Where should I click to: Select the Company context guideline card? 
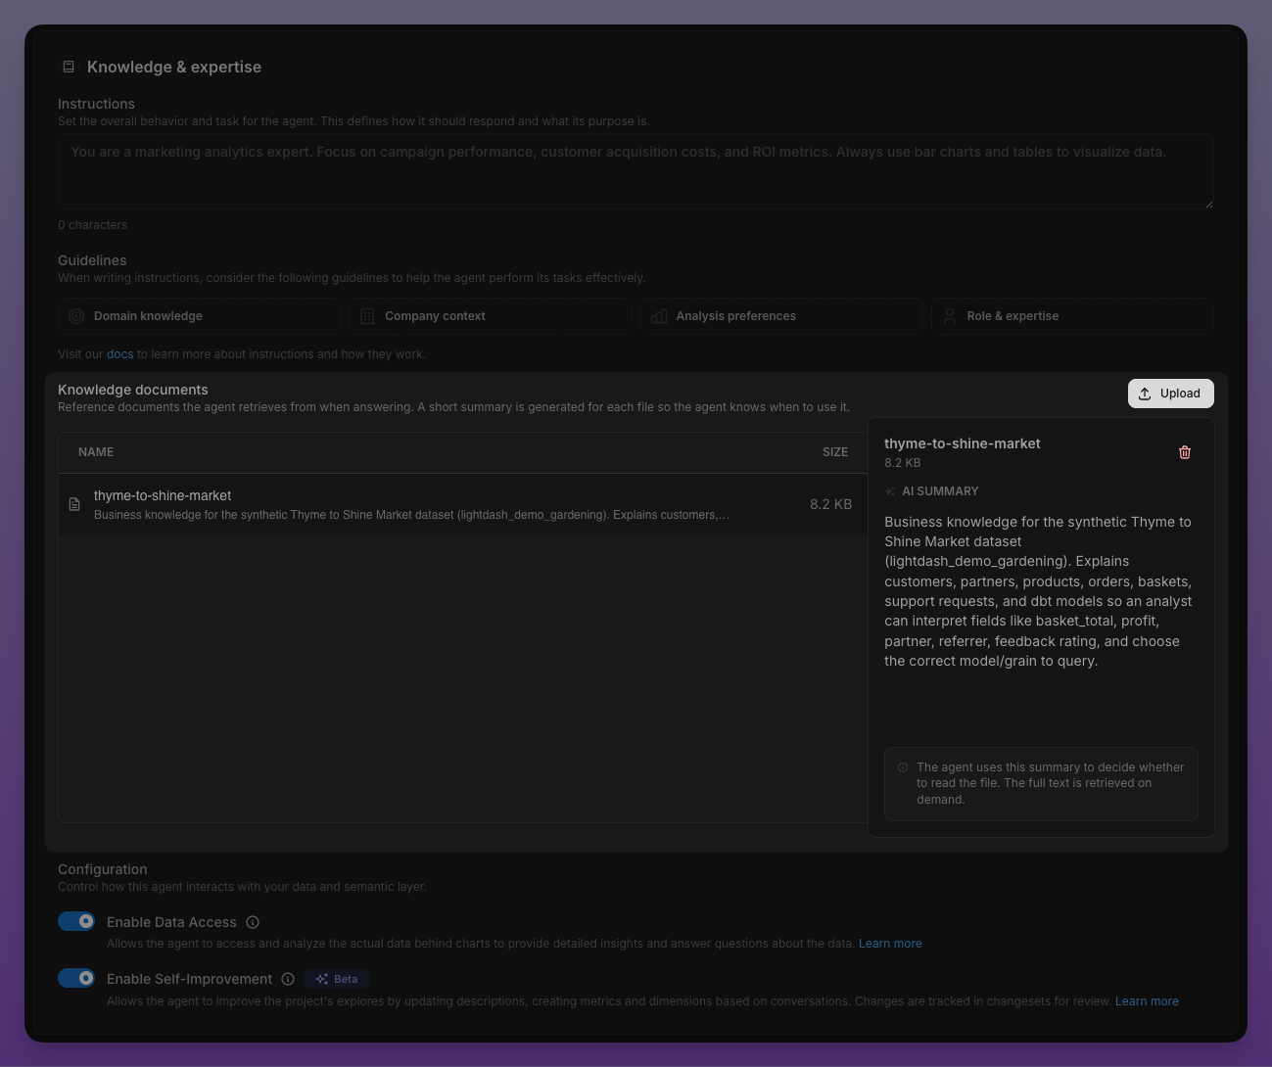click(x=490, y=316)
